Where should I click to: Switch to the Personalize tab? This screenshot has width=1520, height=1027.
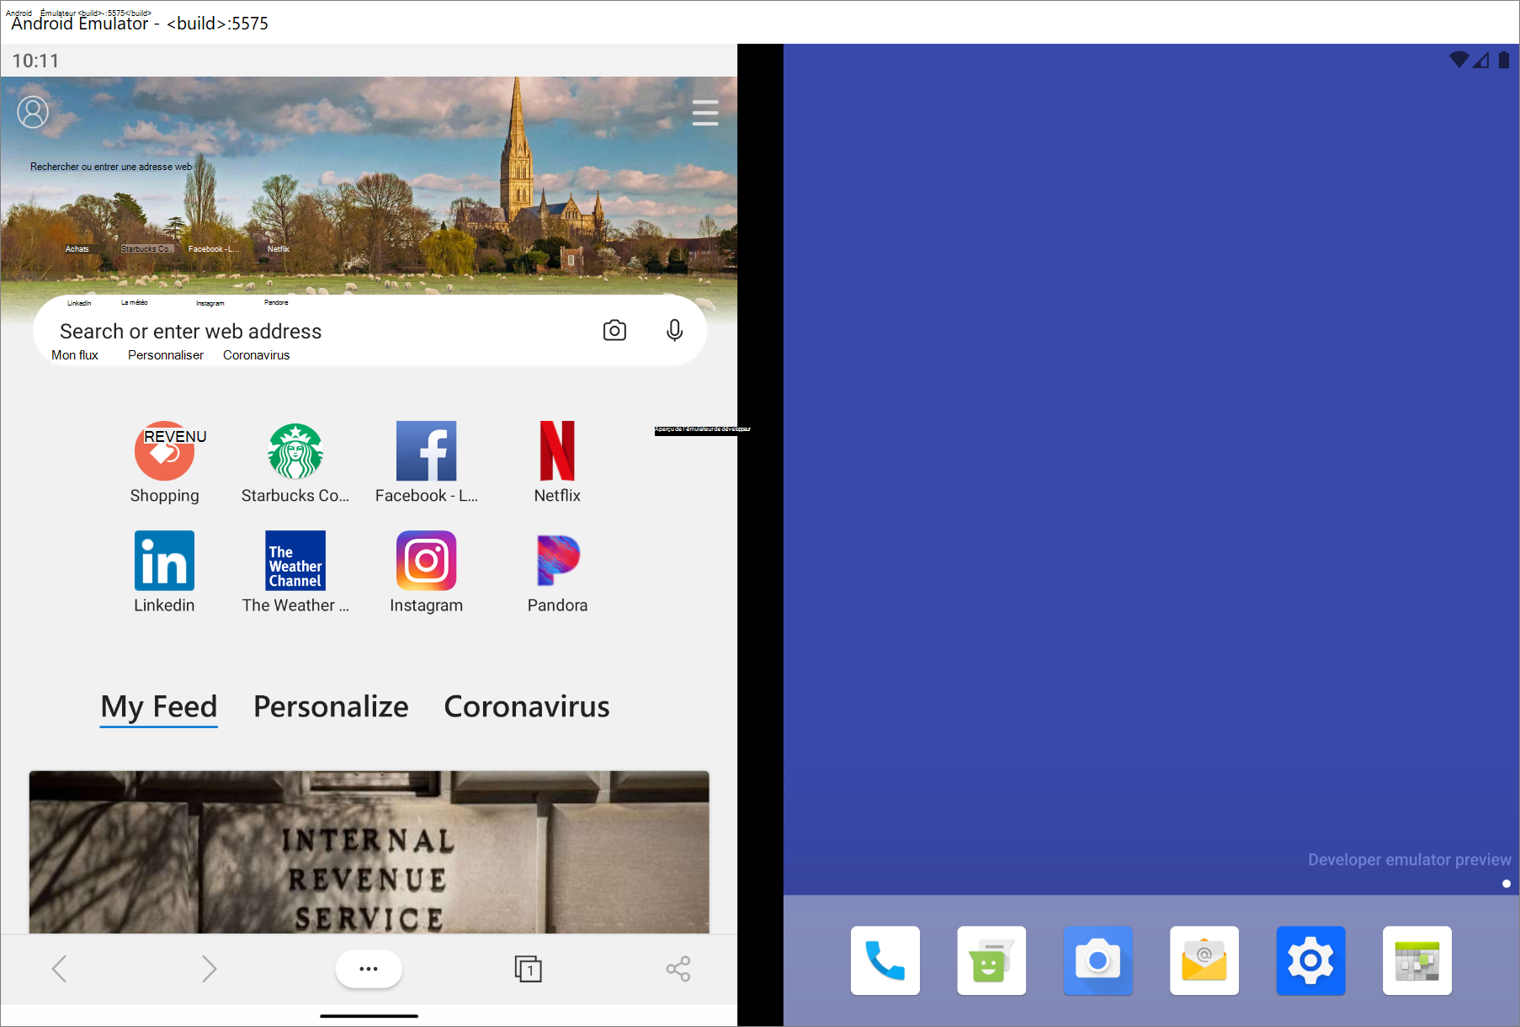330,707
